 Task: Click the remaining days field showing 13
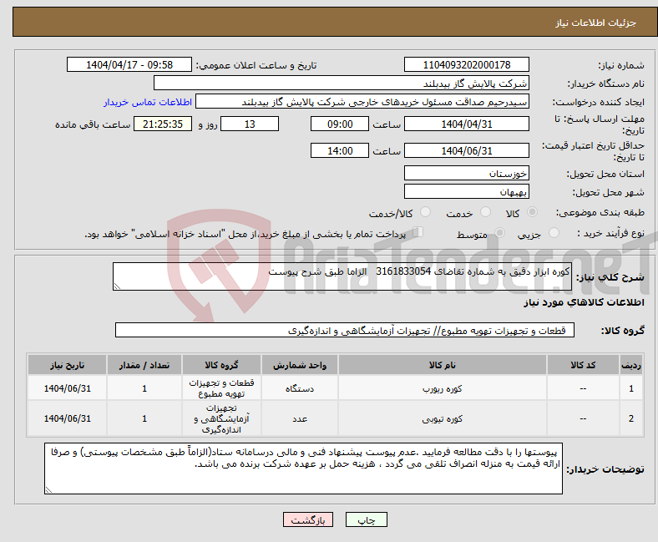(x=250, y=124)
